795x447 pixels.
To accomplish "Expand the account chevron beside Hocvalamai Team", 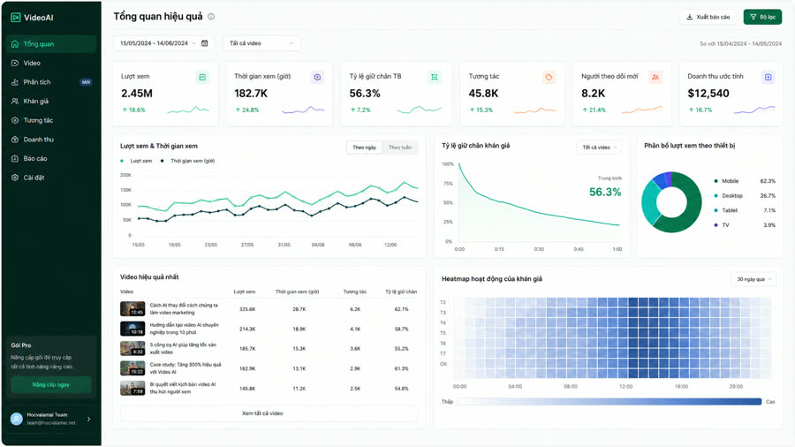I will pos(88,419).
